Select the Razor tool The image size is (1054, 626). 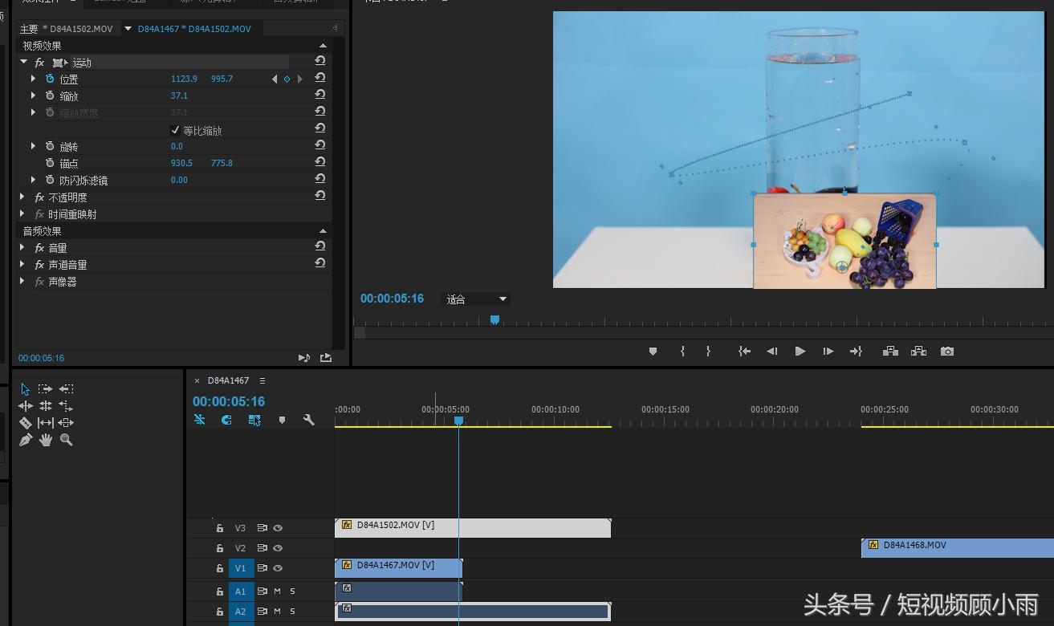[25, 423]
